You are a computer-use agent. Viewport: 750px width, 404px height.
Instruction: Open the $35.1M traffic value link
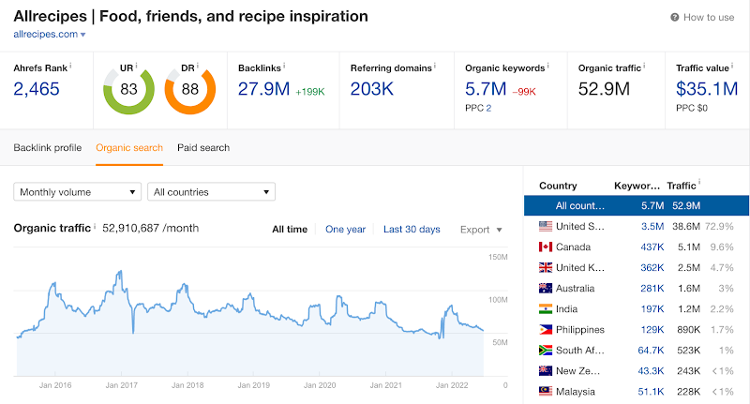[707, 89]
